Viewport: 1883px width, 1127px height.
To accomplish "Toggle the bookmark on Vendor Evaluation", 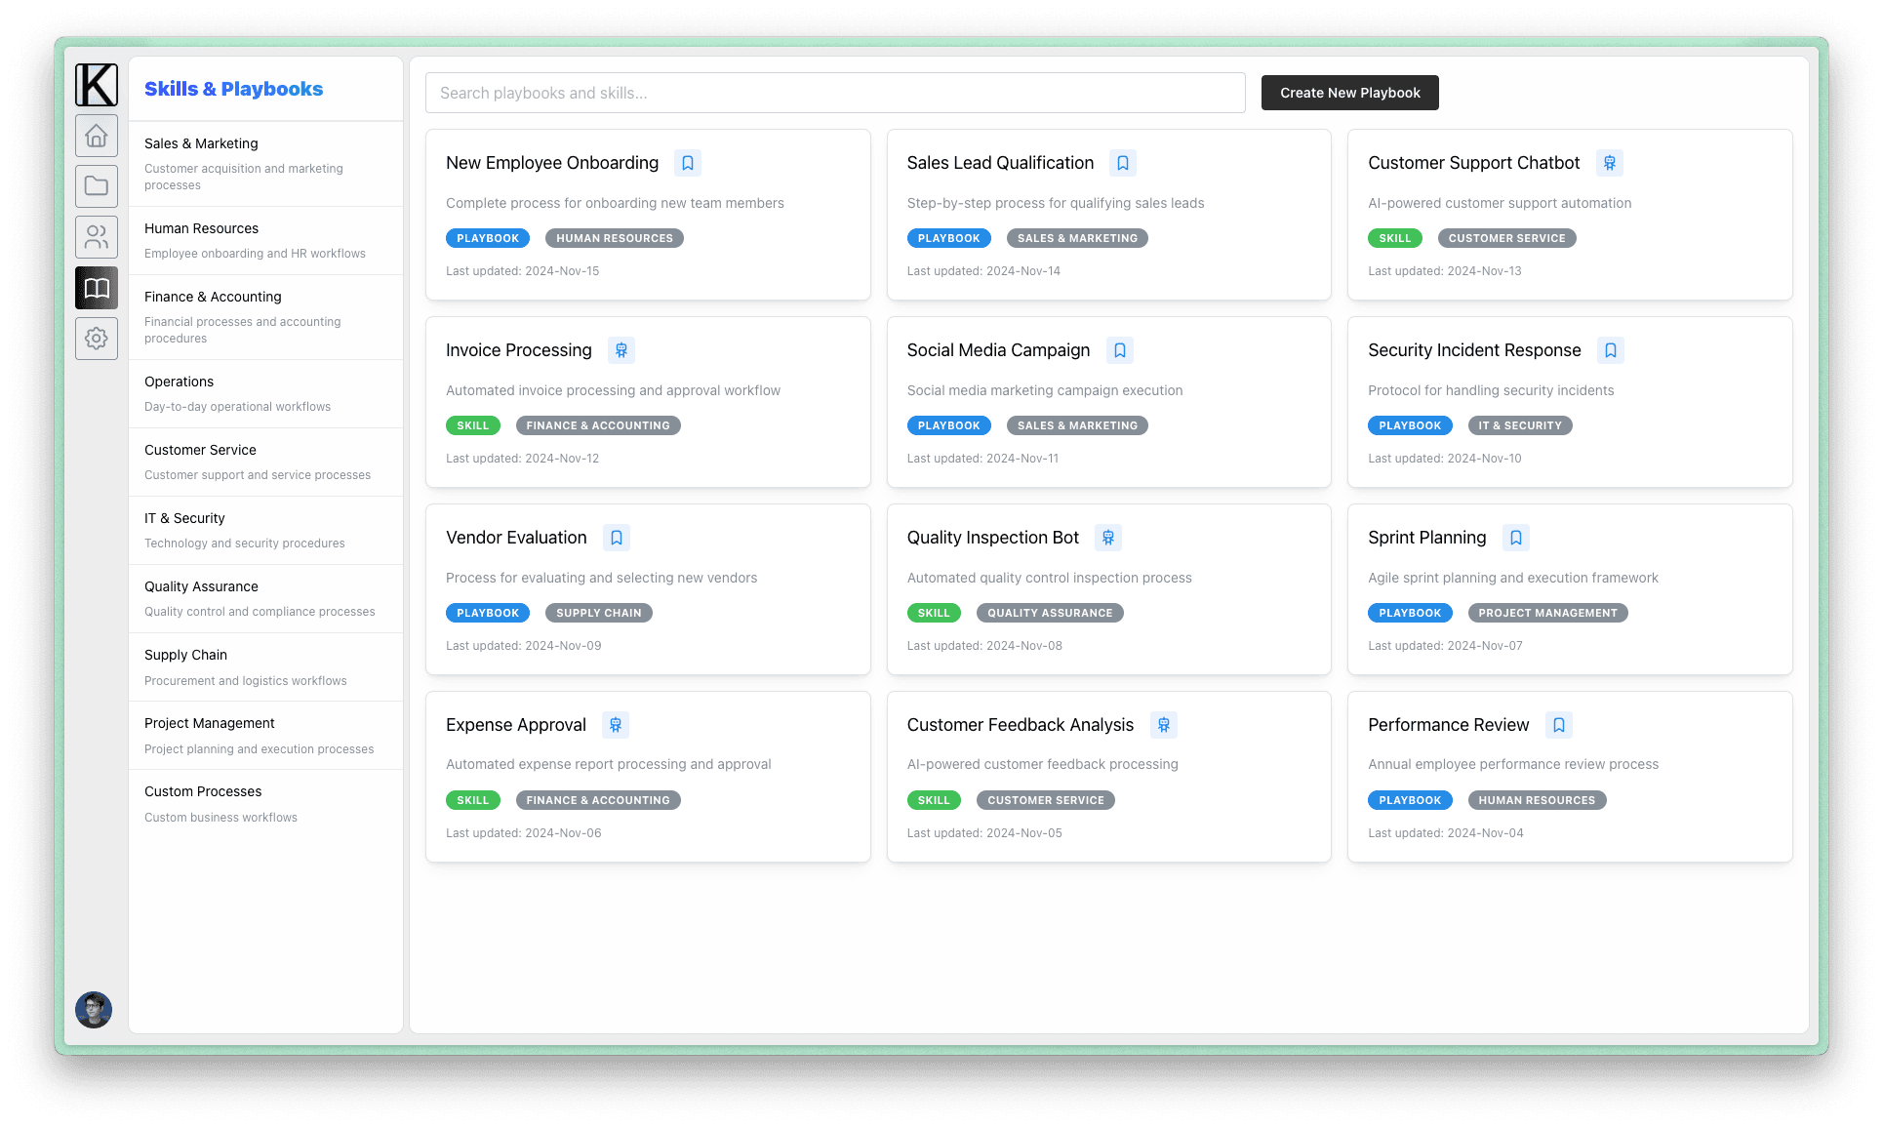I will click(x=616, y=537).
